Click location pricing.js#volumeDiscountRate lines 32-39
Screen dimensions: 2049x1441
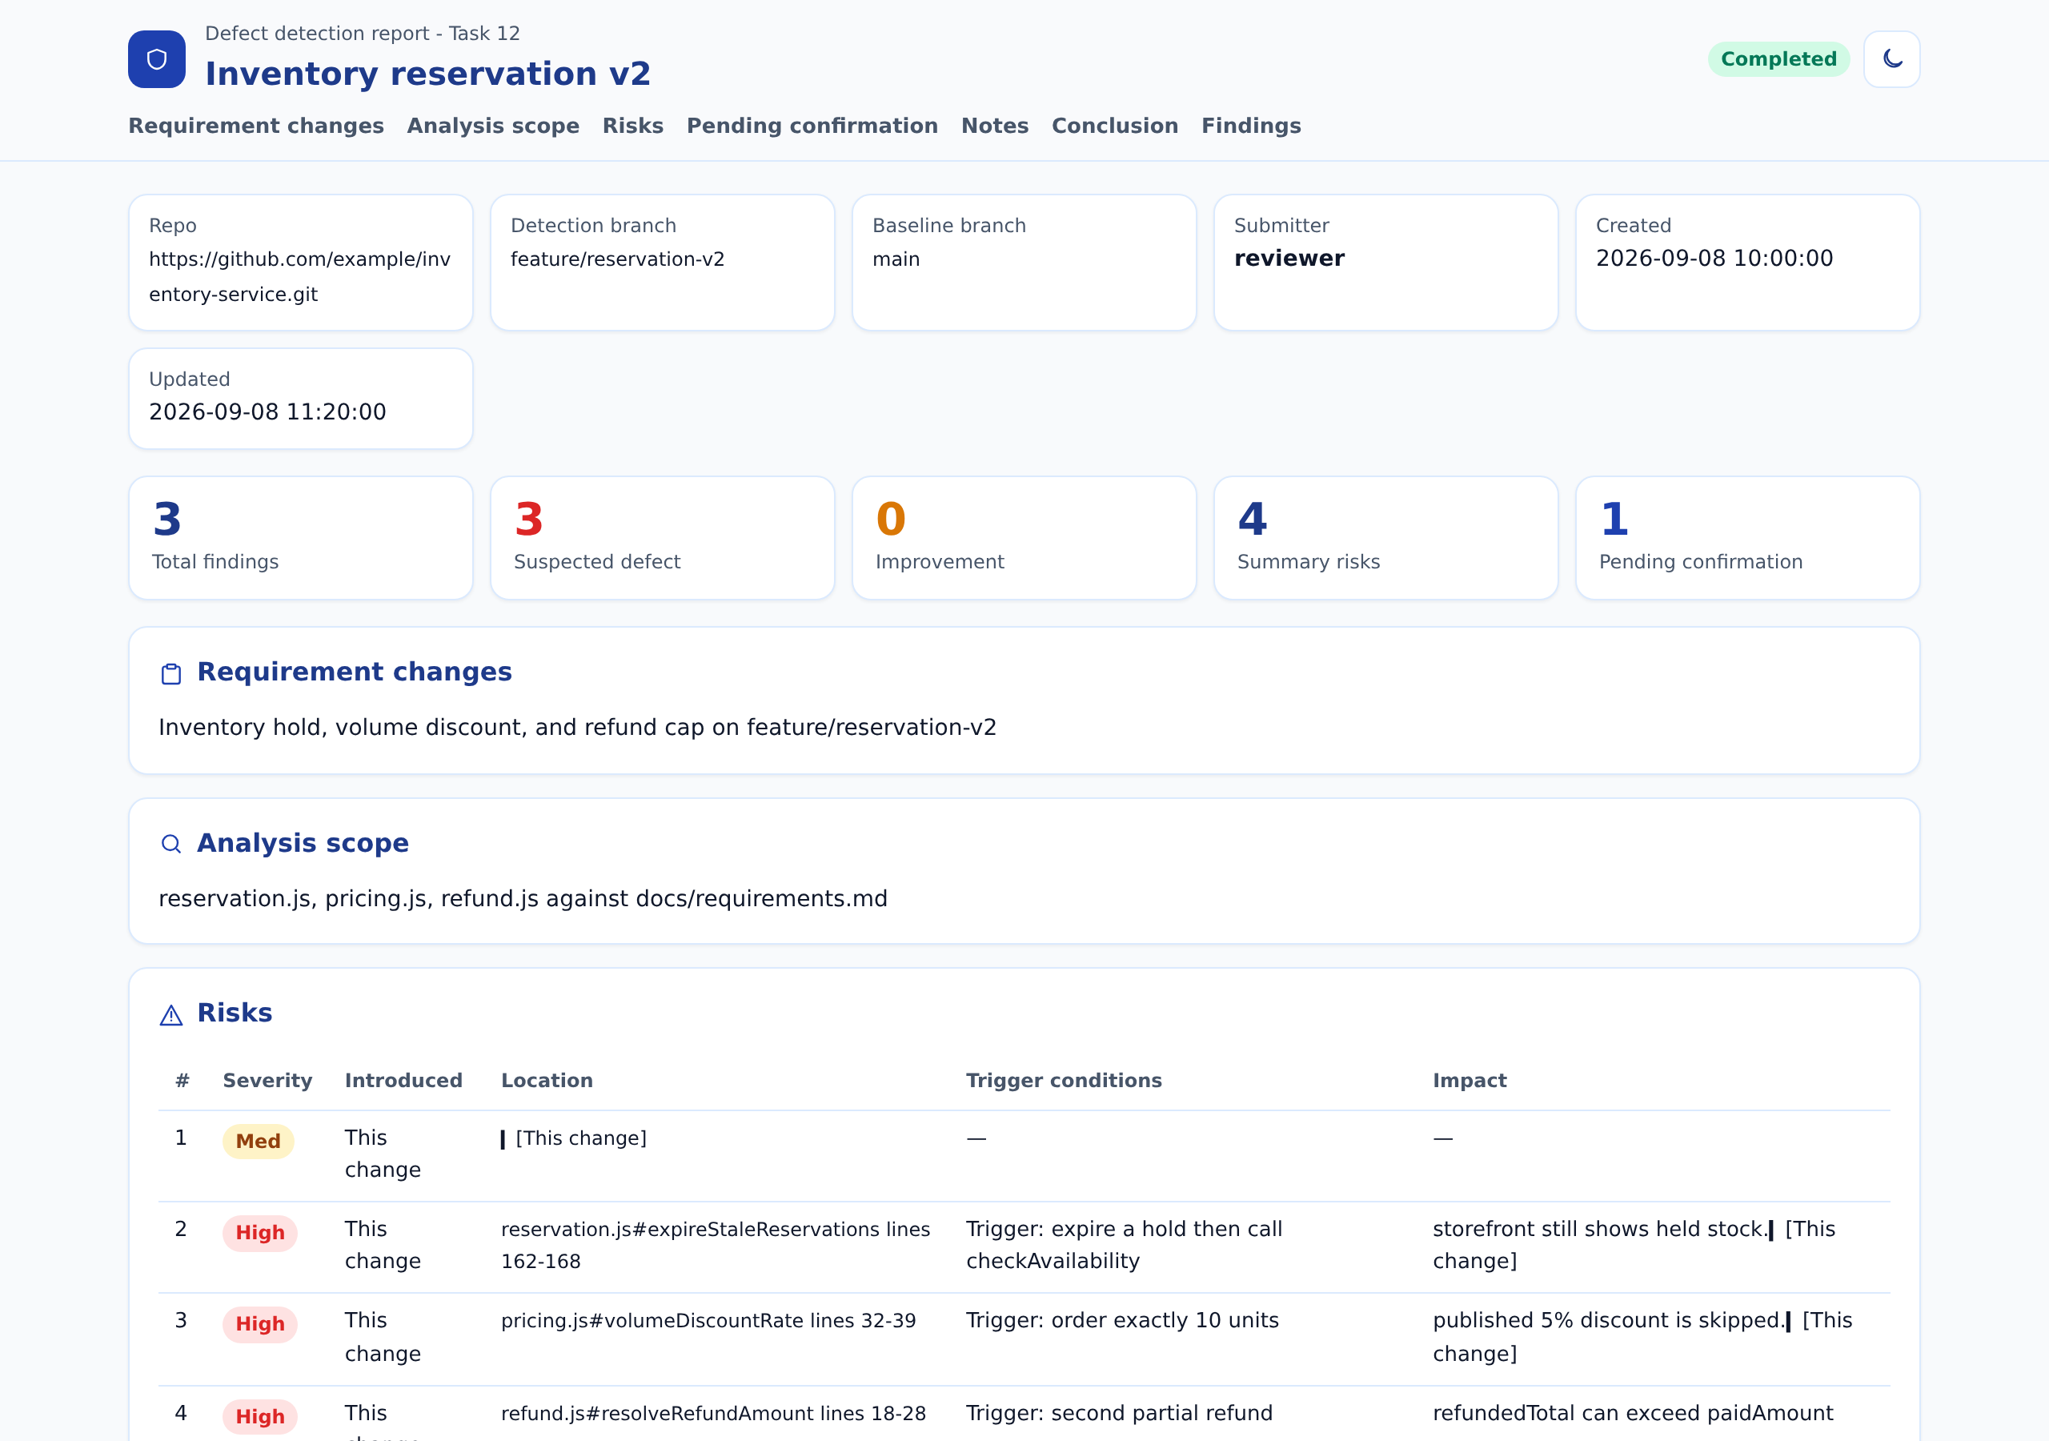(x=708, y=1320)
